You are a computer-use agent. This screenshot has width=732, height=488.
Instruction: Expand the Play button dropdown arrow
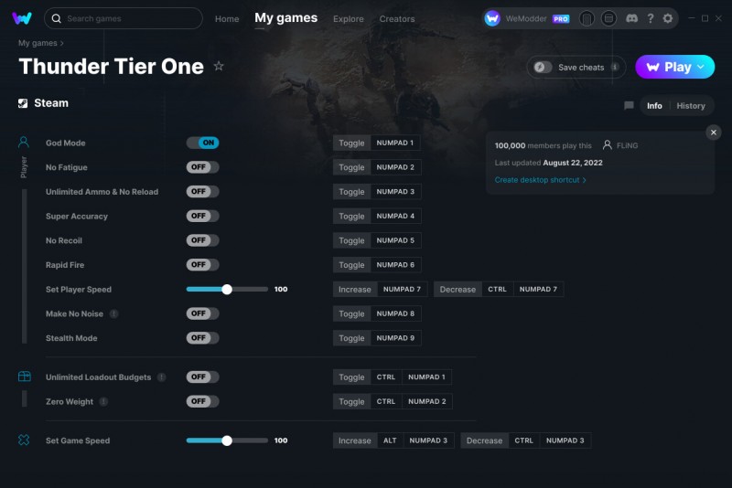(x=701, y=67)
